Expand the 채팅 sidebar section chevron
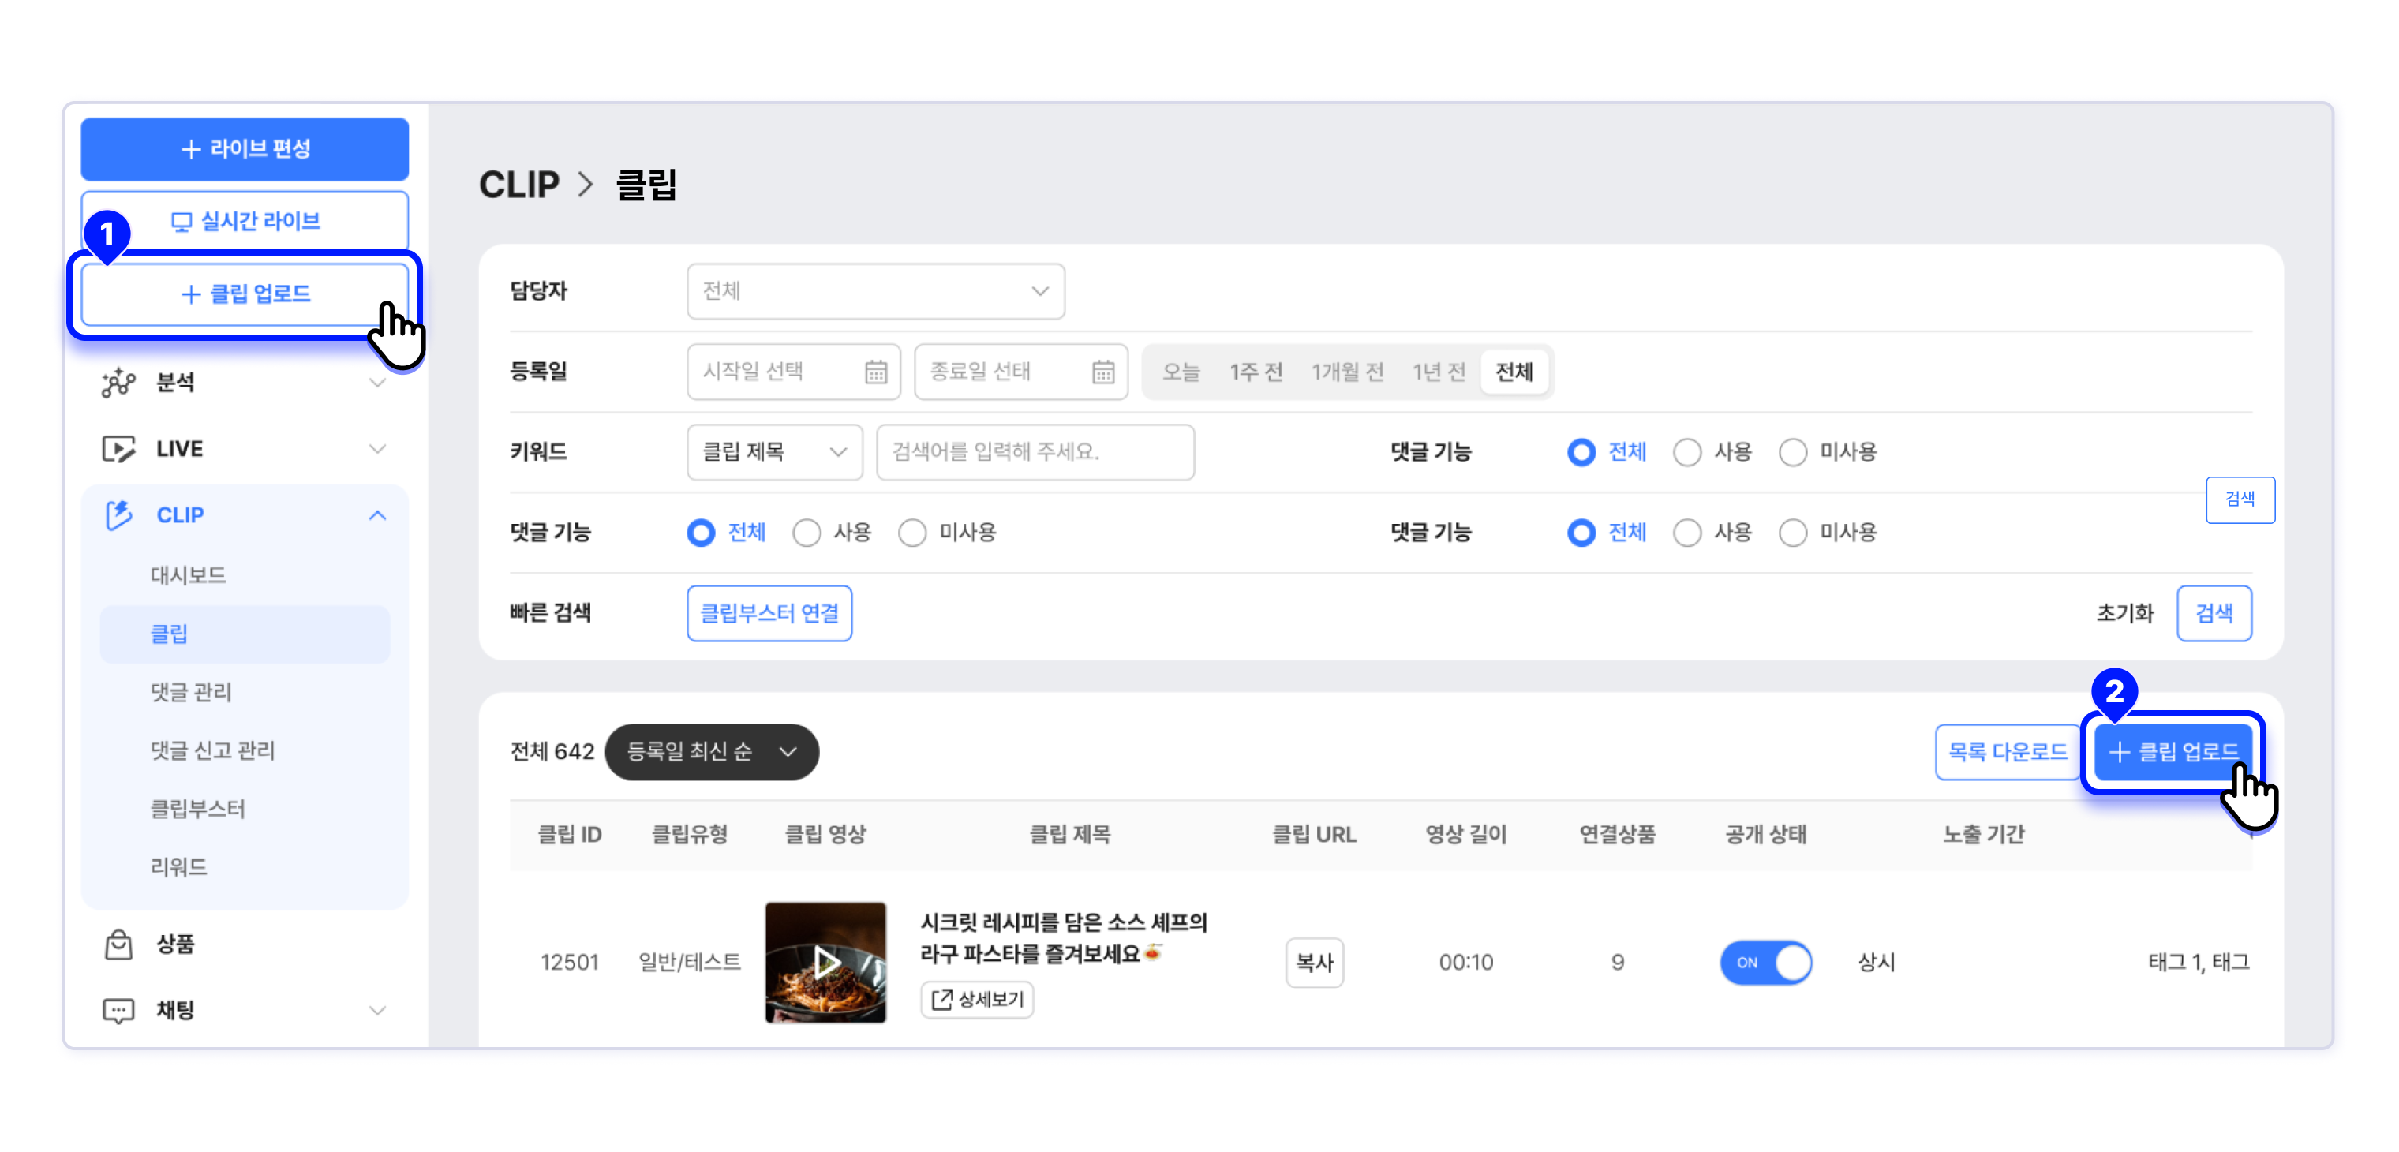The height and width of the screenshot is (1152, 2399). (x=377, y=1011)
